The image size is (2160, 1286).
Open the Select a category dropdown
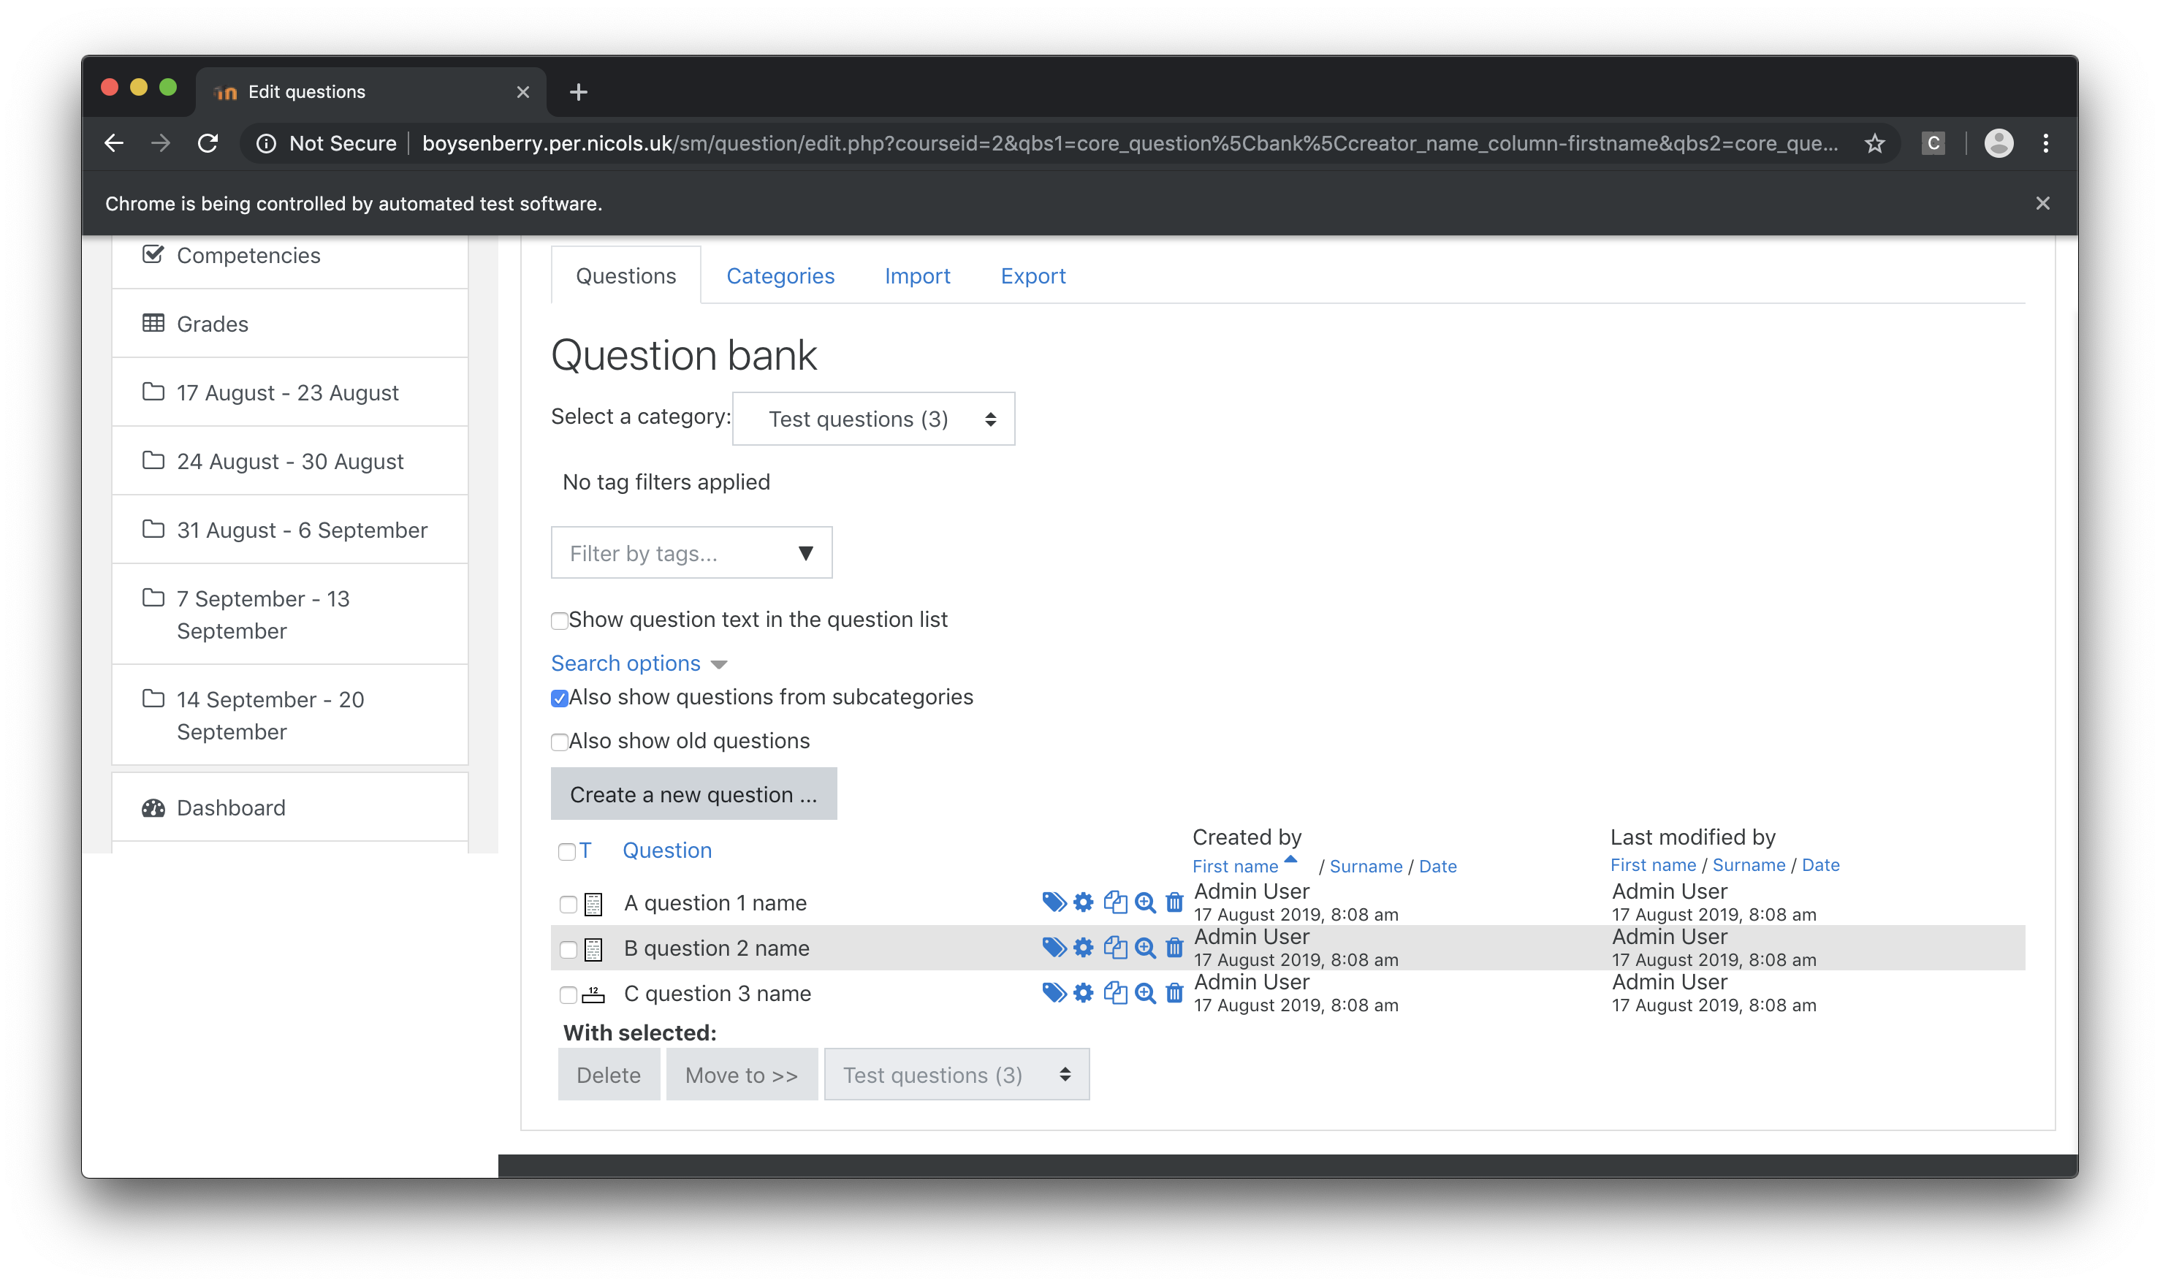coord(873,419)
